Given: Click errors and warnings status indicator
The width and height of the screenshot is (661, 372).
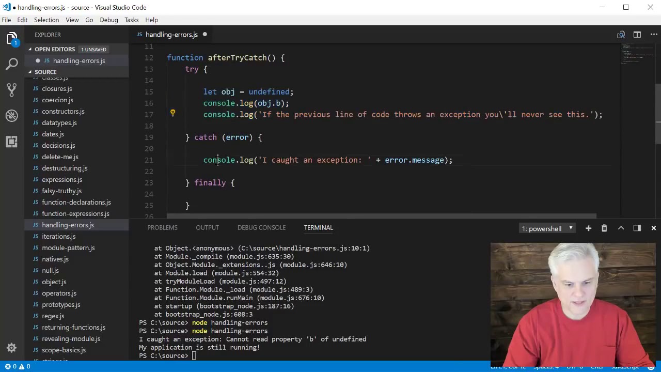Looking at the screenshot, I should click(x=18, y=366).
